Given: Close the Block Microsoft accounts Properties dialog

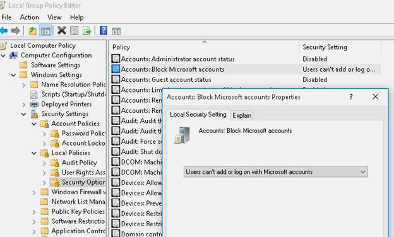Looking at the screenshot, I should (376, 97).
